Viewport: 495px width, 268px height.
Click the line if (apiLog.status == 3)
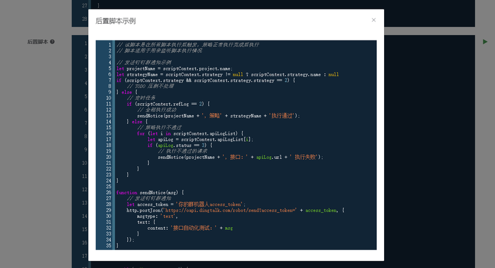click(x=180, y=145)
